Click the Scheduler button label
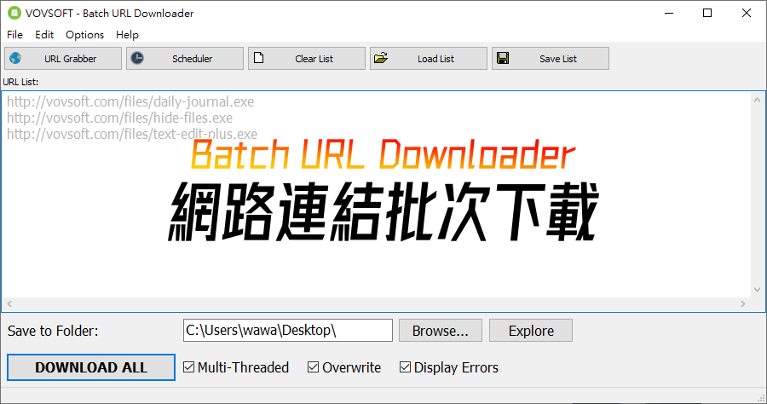 coord(193,59)
